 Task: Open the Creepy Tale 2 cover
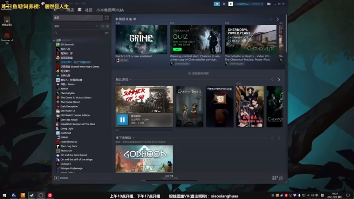[x=189, y=107]
